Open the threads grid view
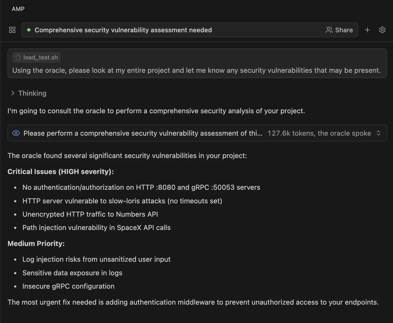The image size is (393, 323). [12, 30]
